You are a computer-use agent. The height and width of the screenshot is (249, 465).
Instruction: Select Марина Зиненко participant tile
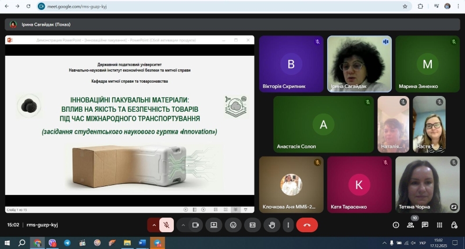point(427,64)
